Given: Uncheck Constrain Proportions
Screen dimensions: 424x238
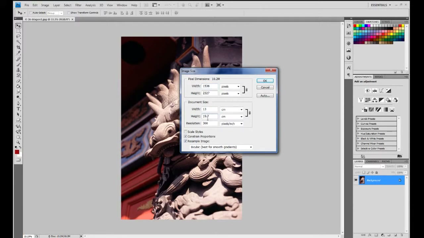Looking at the screenshot, I should (x=185, y=136).
